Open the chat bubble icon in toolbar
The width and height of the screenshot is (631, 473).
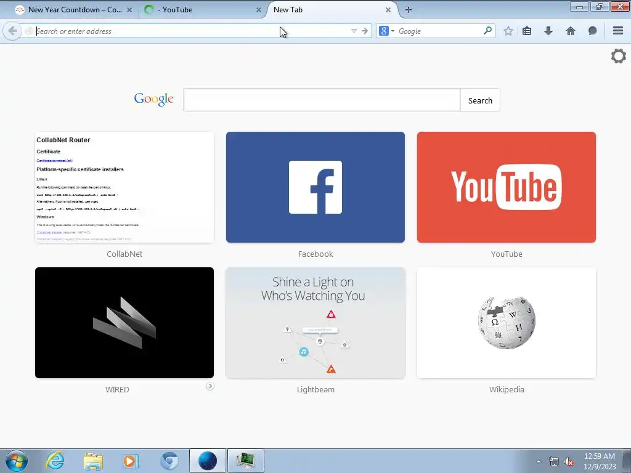click(592, 31)
